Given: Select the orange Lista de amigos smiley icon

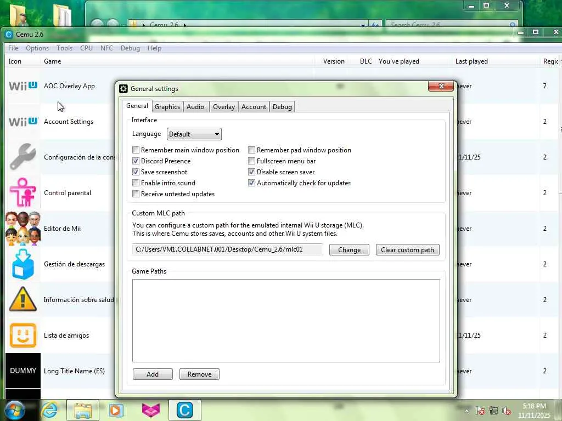Looking at the screenshot, I should pyautogui.click(x=23, y=335).
